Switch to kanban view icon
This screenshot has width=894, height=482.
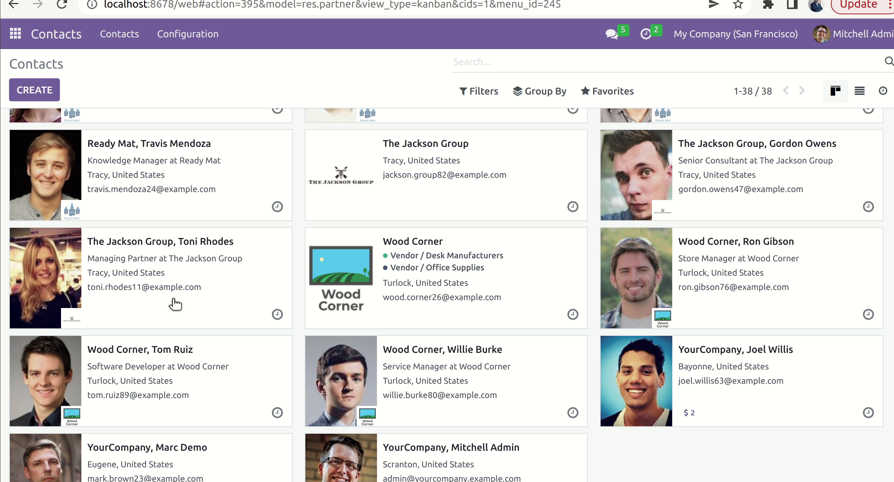click(835, 91)
